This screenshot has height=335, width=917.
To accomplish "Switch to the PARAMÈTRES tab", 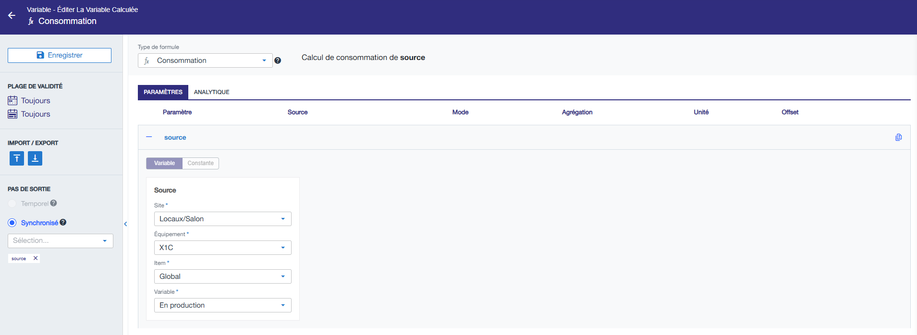I will (163, 92).
